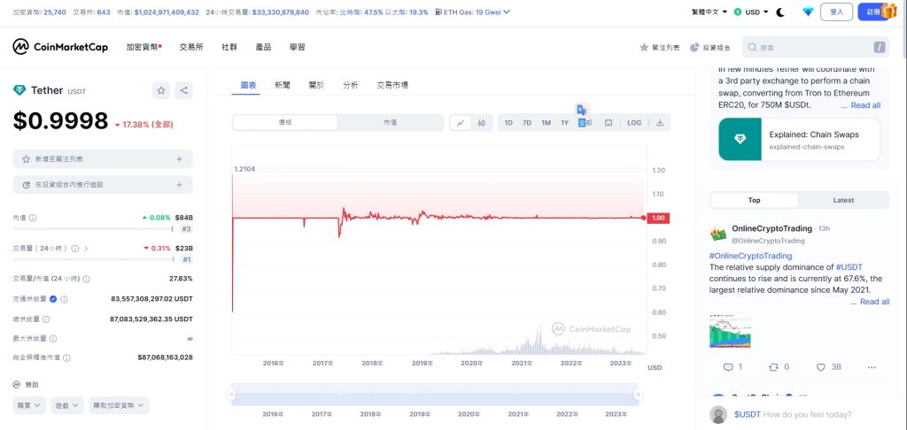Switch feed to Latest
The width and height of the screenshot is (907, 430).
click(x=843, y=200)
